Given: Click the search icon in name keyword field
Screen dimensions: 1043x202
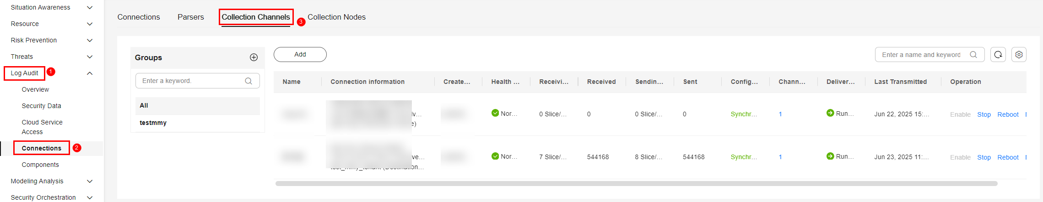Looking at the screenshot, I should click(x=973, y=55).
